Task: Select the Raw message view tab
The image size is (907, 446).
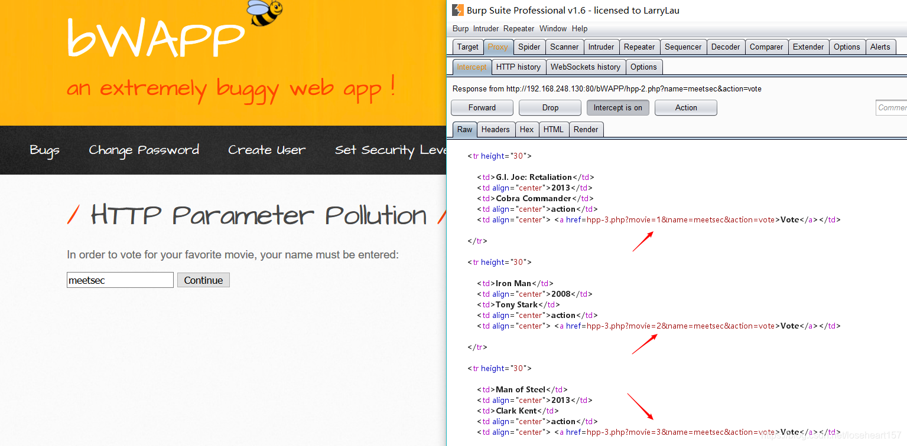Action: [465, 129]
